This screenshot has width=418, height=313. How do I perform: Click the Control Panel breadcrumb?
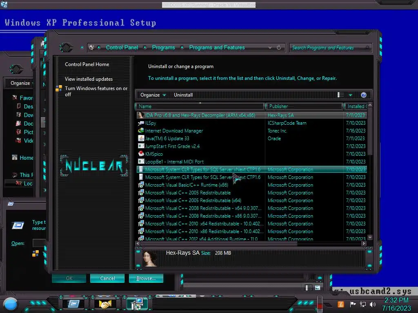pos(122,47)
